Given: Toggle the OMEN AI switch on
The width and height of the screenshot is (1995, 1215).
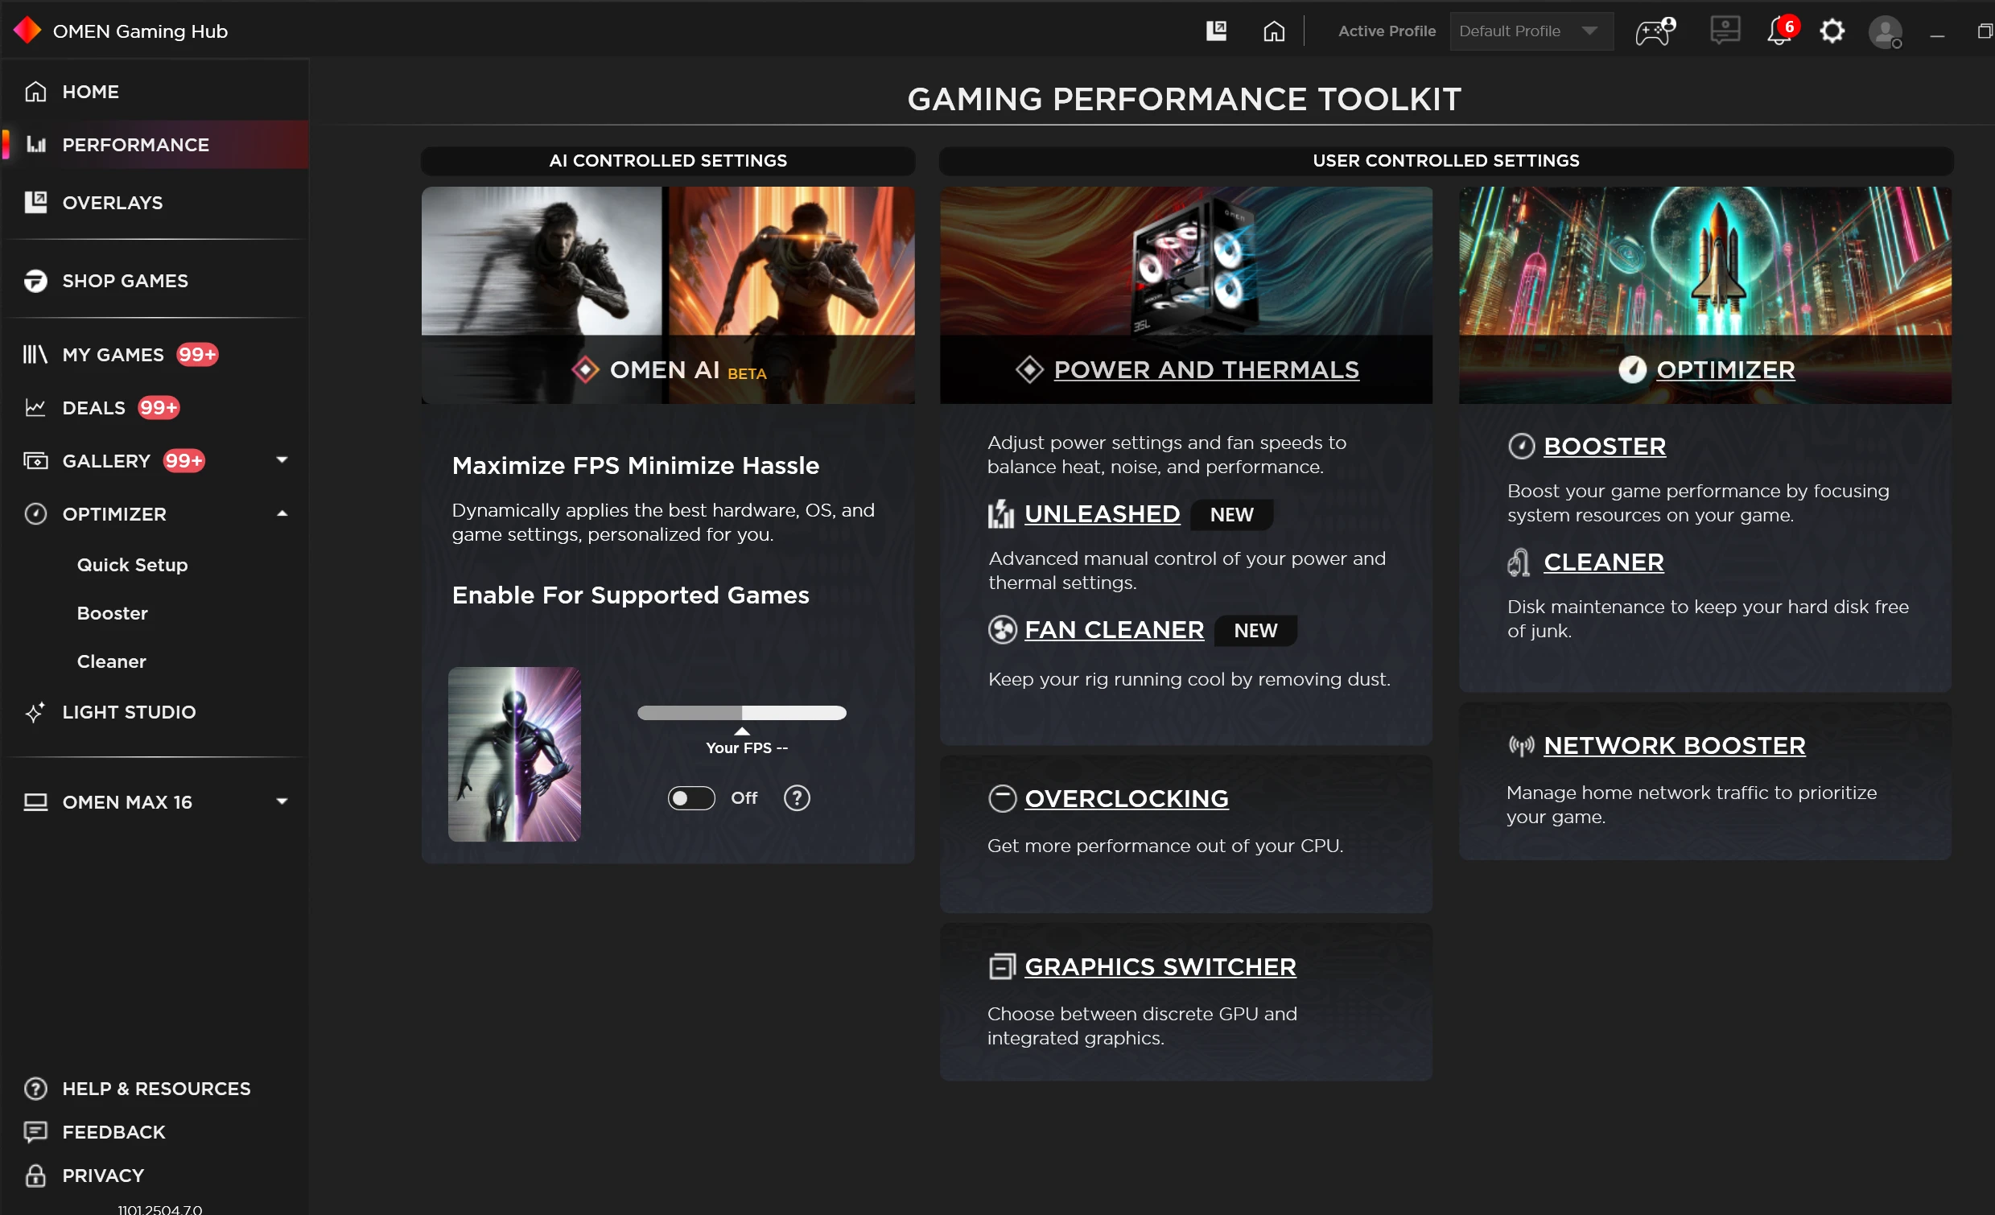Looking at the screenshot, I should [x=690, y=798].
